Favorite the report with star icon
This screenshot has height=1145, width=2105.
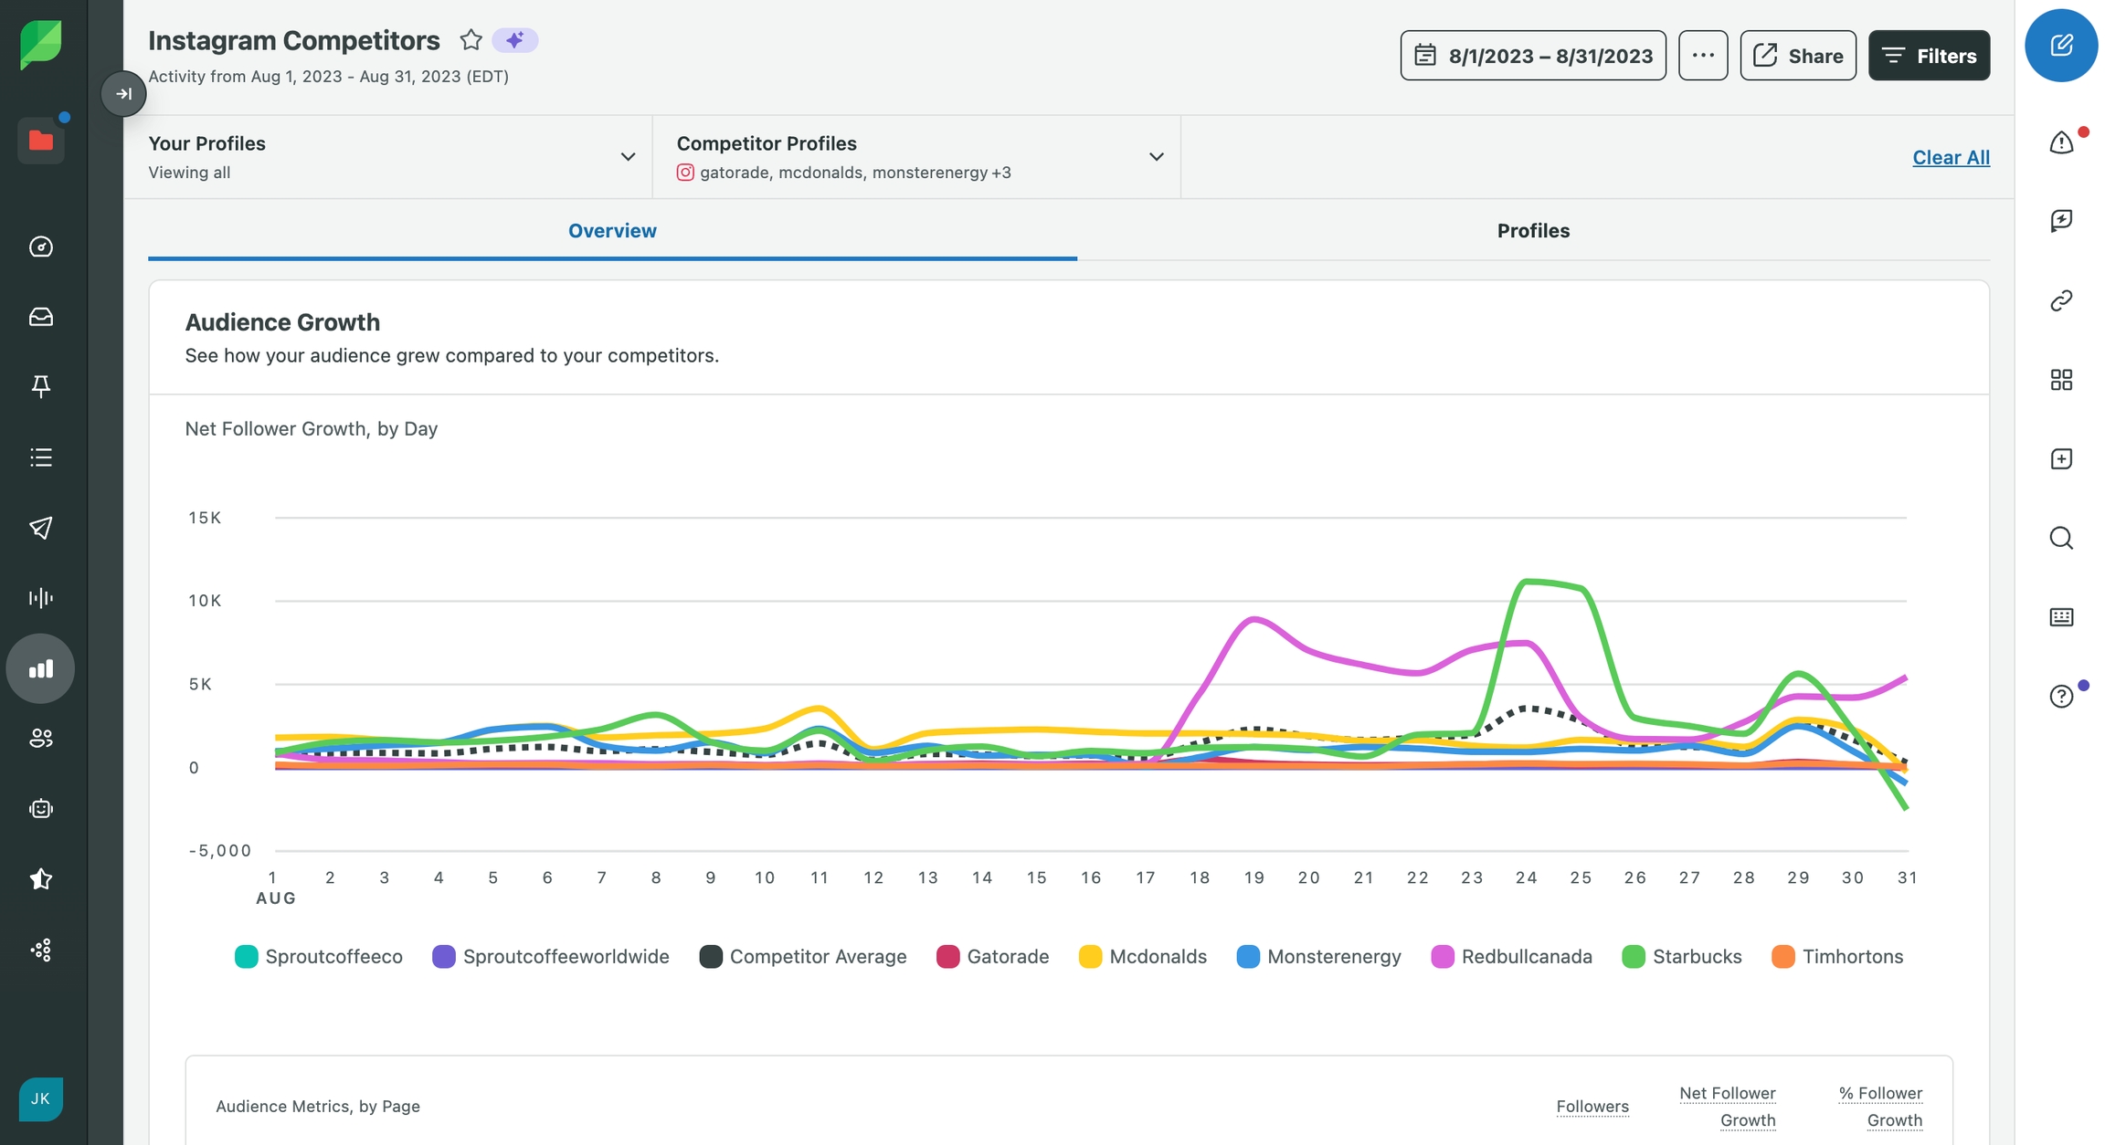471,40
